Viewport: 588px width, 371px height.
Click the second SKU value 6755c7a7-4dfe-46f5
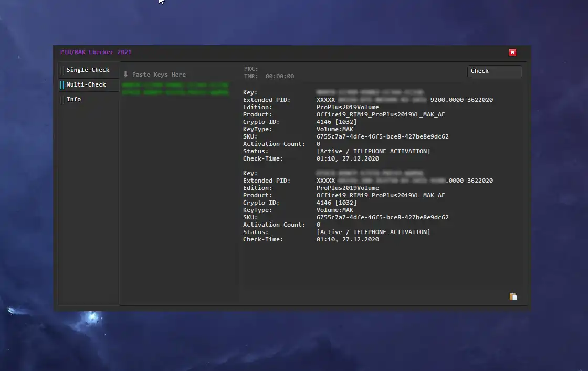[x=383, y=217]
